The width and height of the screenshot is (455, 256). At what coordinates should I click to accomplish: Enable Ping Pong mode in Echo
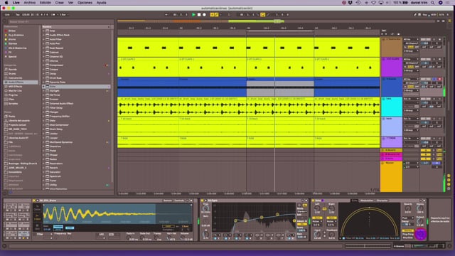pos(408,234)
